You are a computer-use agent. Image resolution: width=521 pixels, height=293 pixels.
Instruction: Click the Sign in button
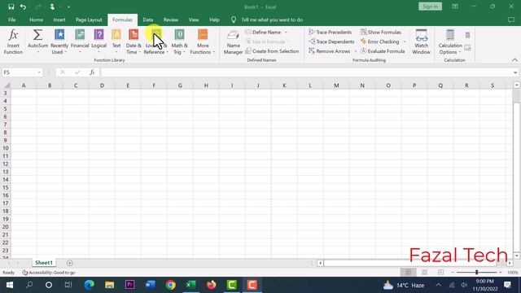pyautogui.click(x=430, y=7)
